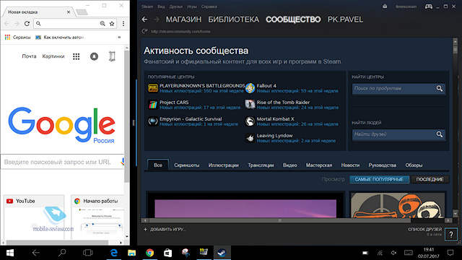This screenshot has height=260, width=462.
Task: Select Новости tab
Action: tap(350, 165)
